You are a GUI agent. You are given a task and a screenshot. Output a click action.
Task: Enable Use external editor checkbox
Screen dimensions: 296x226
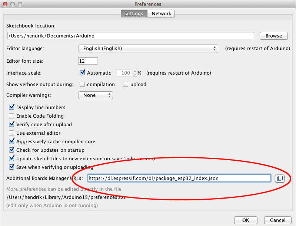[x=11, y=133]
